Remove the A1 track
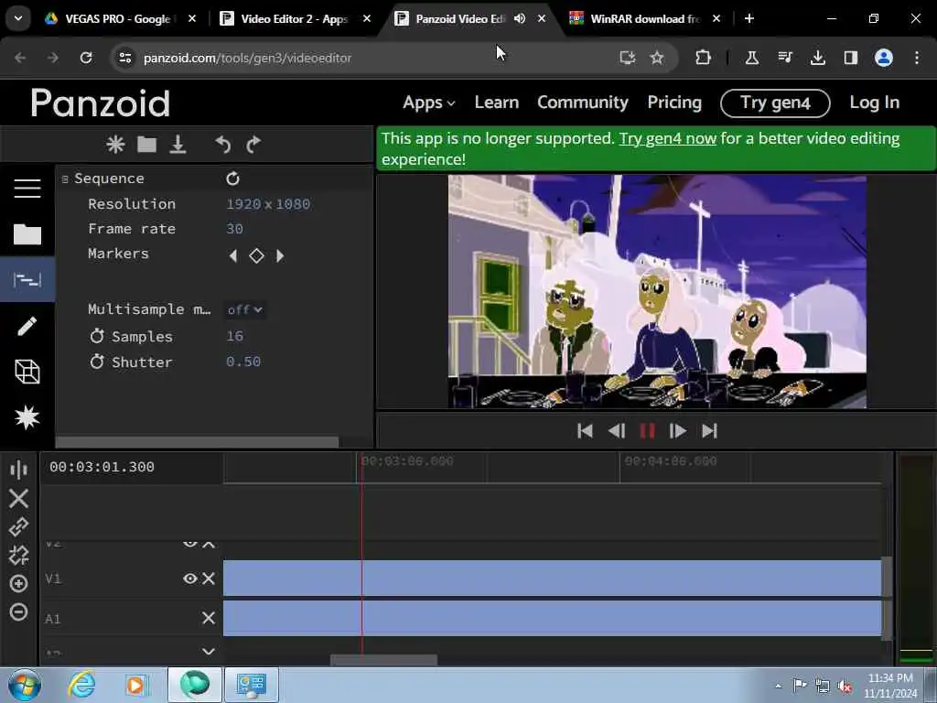 coord(209,618)
